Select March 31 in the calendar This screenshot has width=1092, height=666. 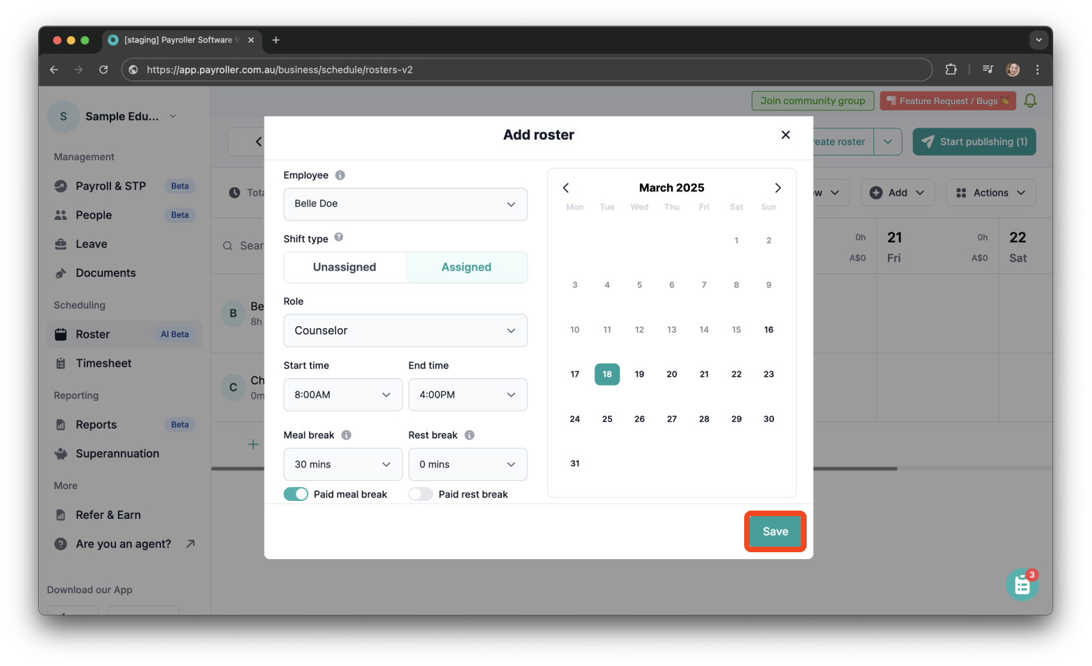click(575, 463)
